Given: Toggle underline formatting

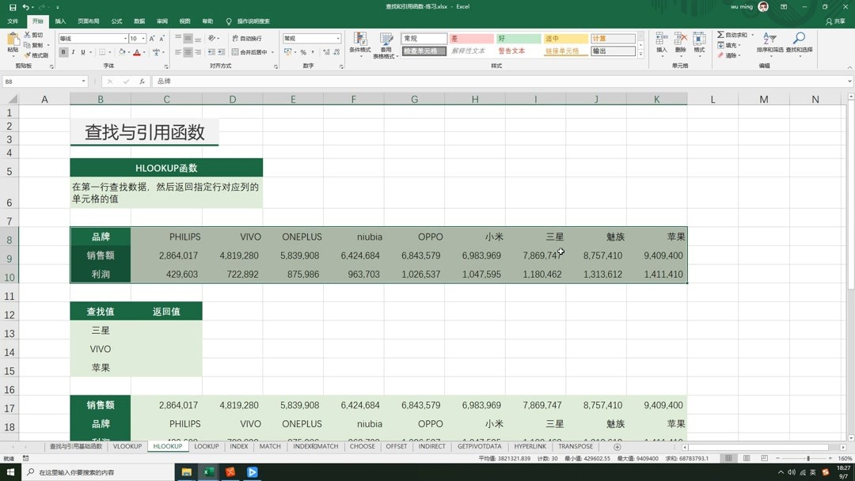Looking at the screenshot, I should (x=83, y=52).
